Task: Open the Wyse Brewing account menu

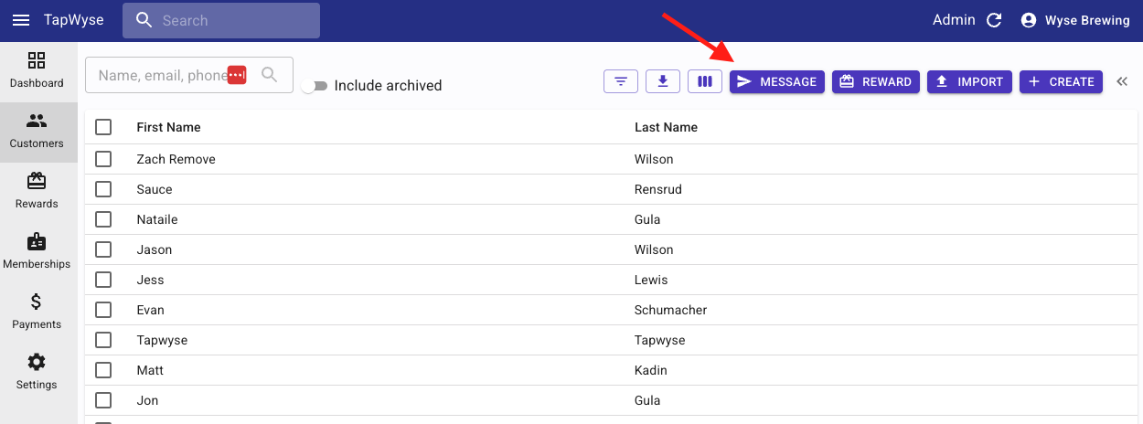Action: coord(1074,20)
